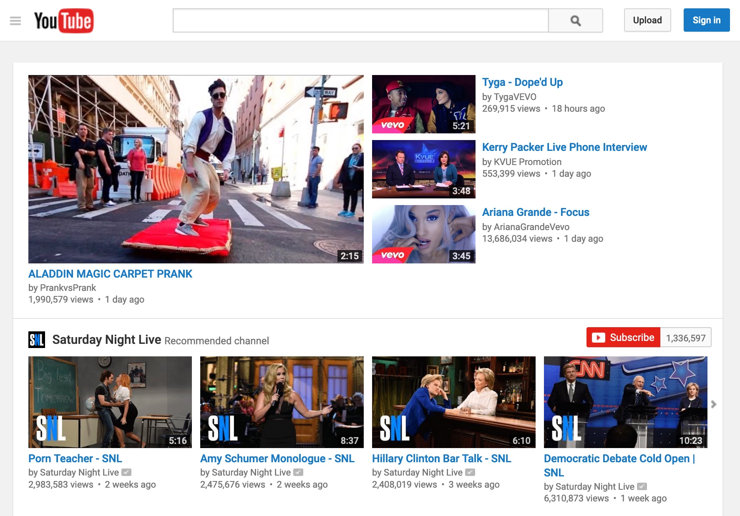This screenshot has height=516, width=740.
Task: Click the Upload button
Action: click(647, 20)
